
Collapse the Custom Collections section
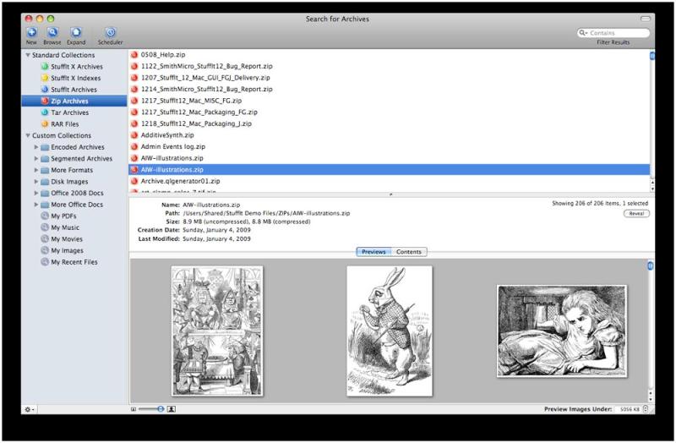click(x=28, y=135)
